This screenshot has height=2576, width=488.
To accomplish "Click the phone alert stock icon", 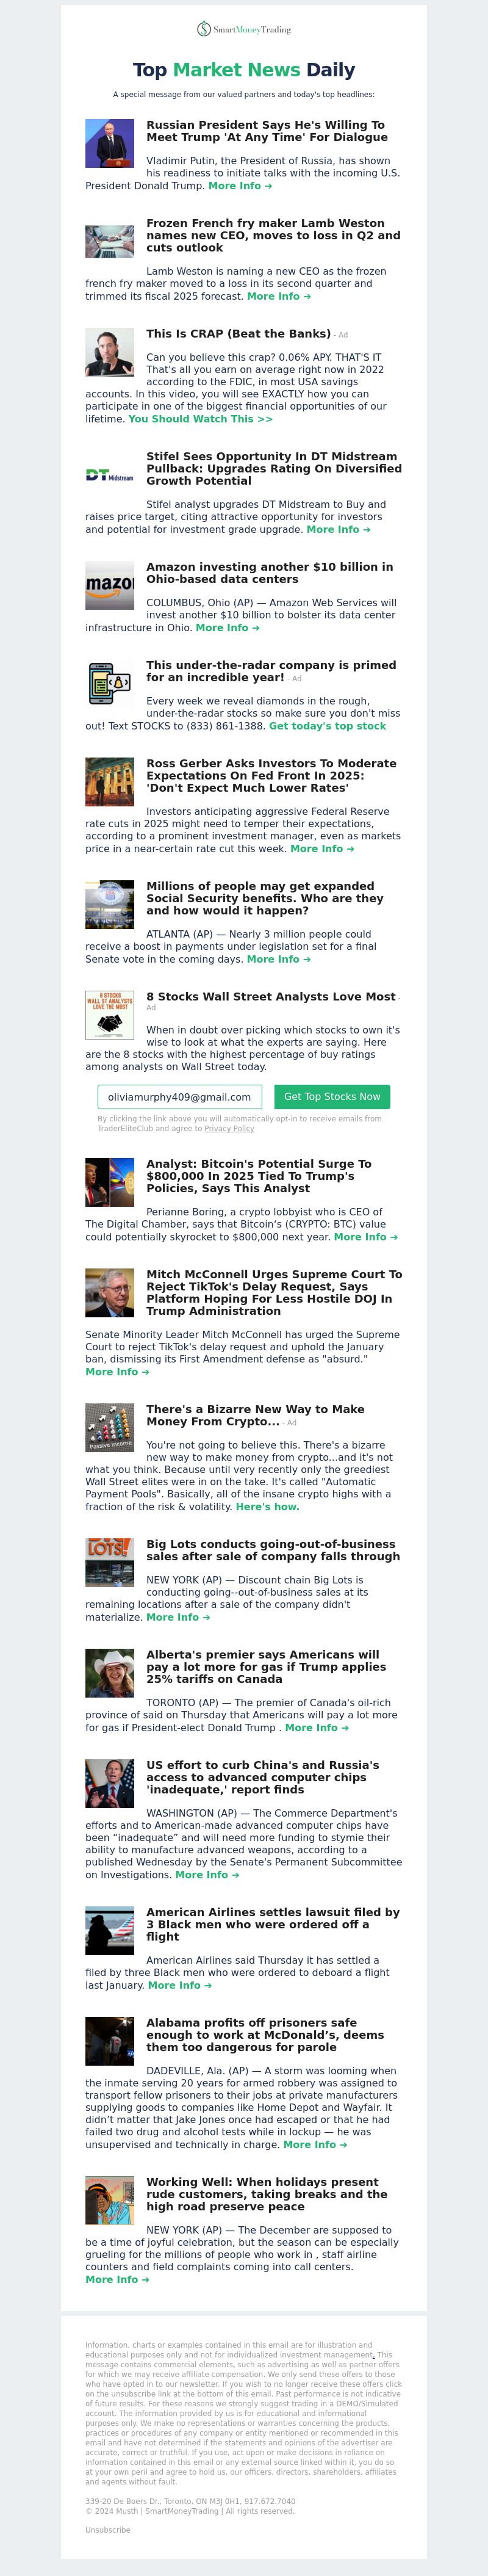I will point(110,684).
